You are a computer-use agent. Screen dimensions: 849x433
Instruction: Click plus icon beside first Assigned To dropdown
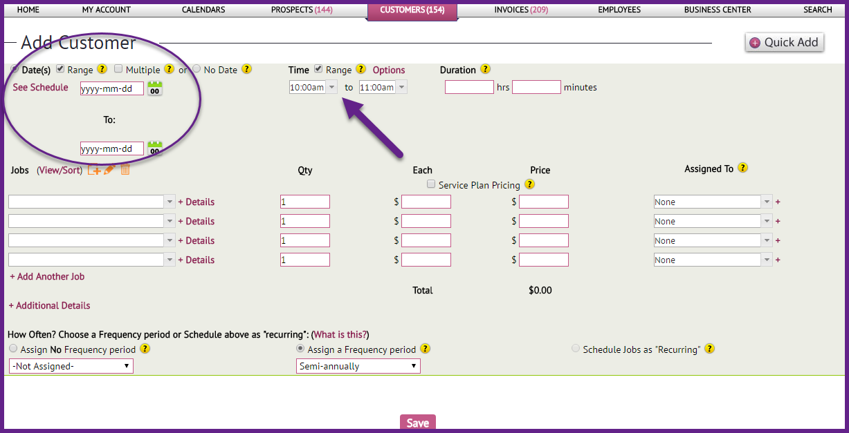pyautogui.click(x=778, y=202)
